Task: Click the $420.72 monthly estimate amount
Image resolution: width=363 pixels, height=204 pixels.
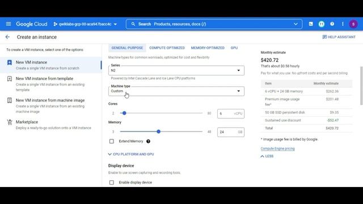Action: point(269,60)
